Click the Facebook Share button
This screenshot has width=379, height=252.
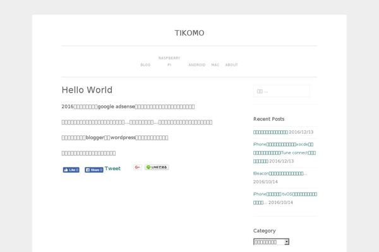(93, 169)
